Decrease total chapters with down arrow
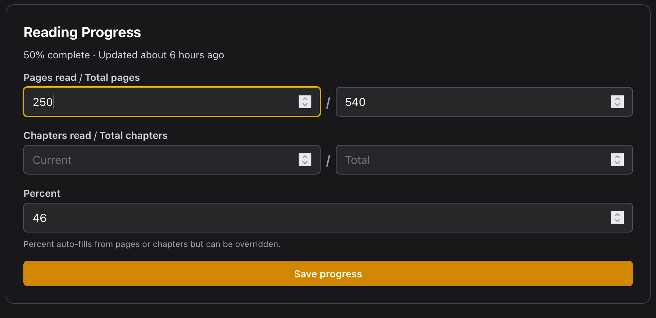Image resolution: width=656 pixels, height=318 pixels. (617, 163)
